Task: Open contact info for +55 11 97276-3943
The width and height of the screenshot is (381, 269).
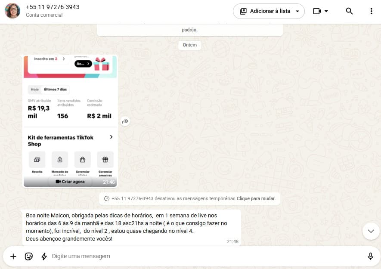Action: (x=53, y=7)
